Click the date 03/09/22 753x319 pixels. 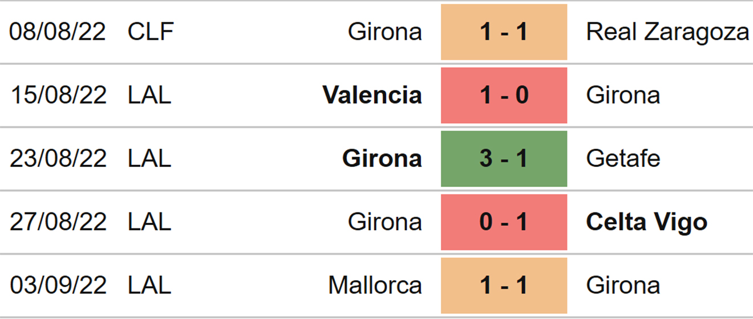pyautogui.click(x=58, y=285)
